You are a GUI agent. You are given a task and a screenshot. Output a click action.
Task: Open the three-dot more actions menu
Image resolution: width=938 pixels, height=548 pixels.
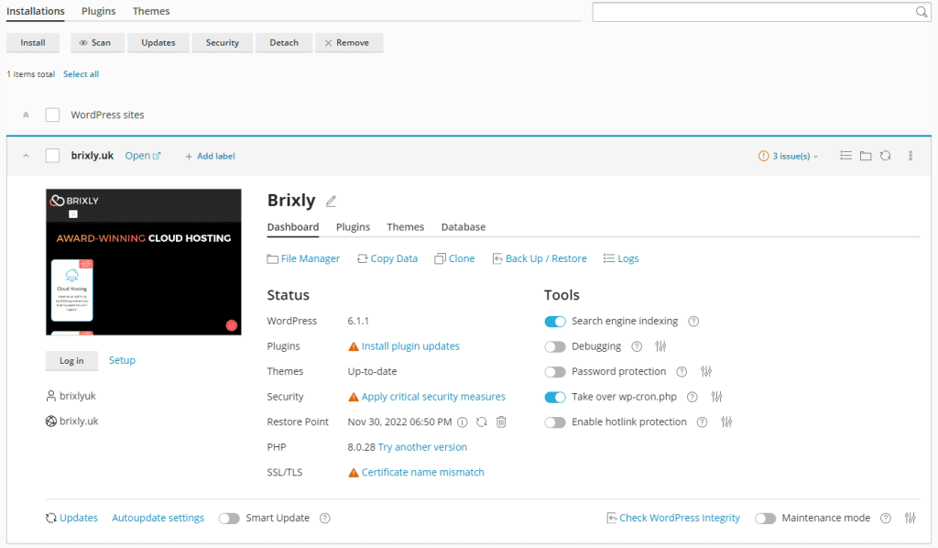(x=911, y=156)
